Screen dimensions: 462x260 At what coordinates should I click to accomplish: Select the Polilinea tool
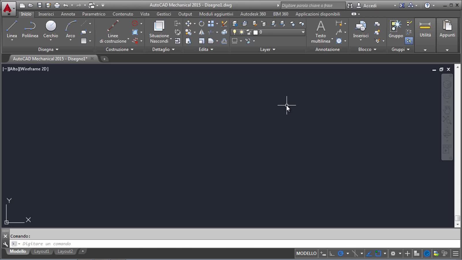30,29
